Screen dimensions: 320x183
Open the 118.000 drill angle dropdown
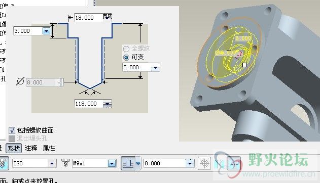[x=108, y=104]
